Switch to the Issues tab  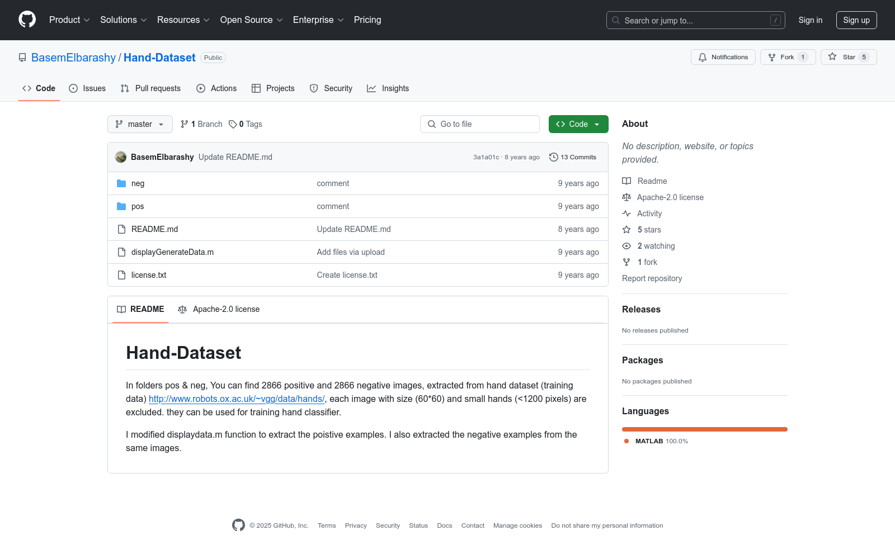pyautogui.click(x=87, y=88)
